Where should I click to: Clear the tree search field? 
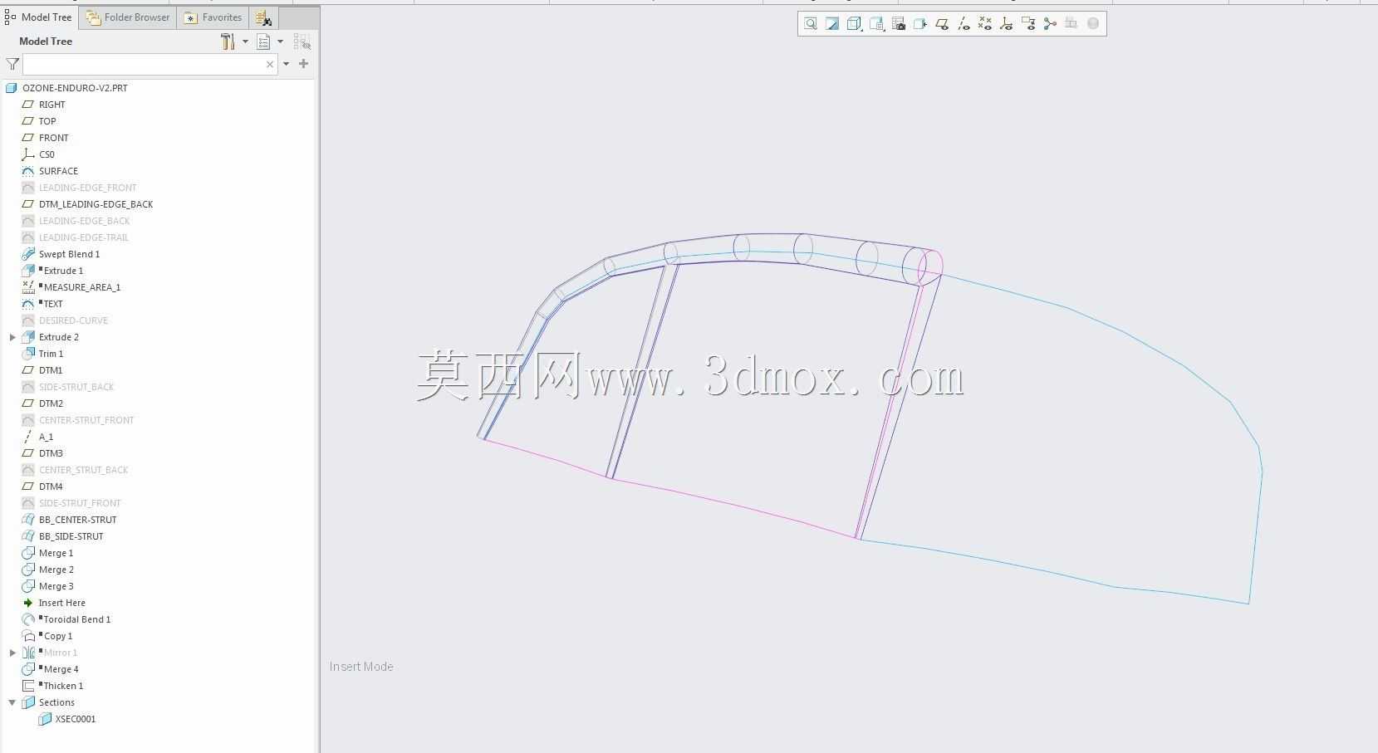tap(270, 64)
